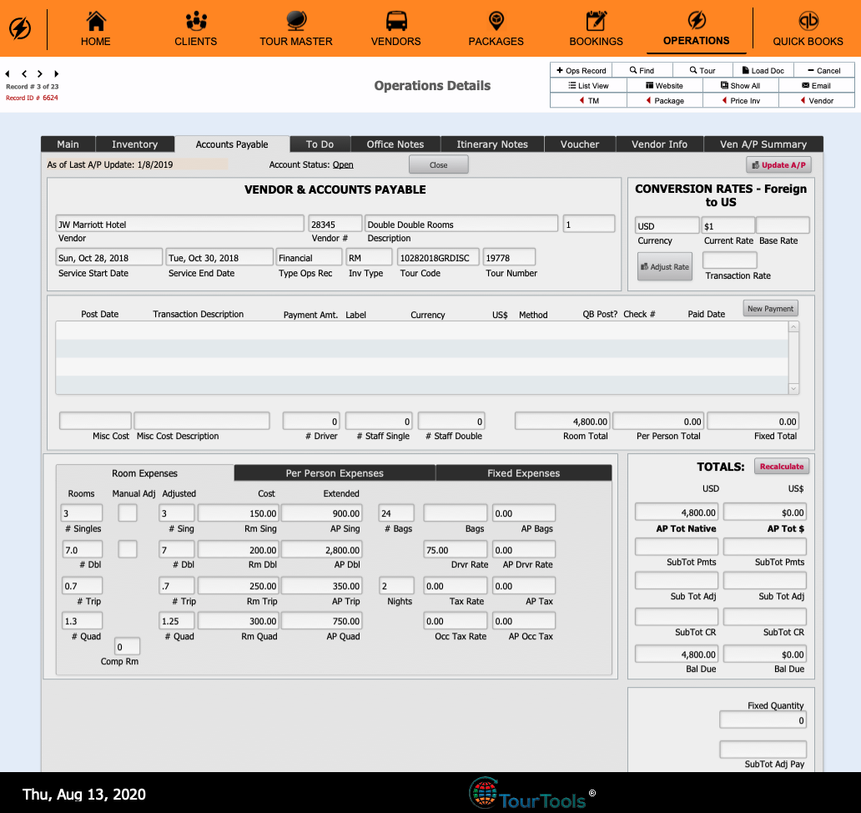
Task: Click the Tour Code field
Action: 438,258
